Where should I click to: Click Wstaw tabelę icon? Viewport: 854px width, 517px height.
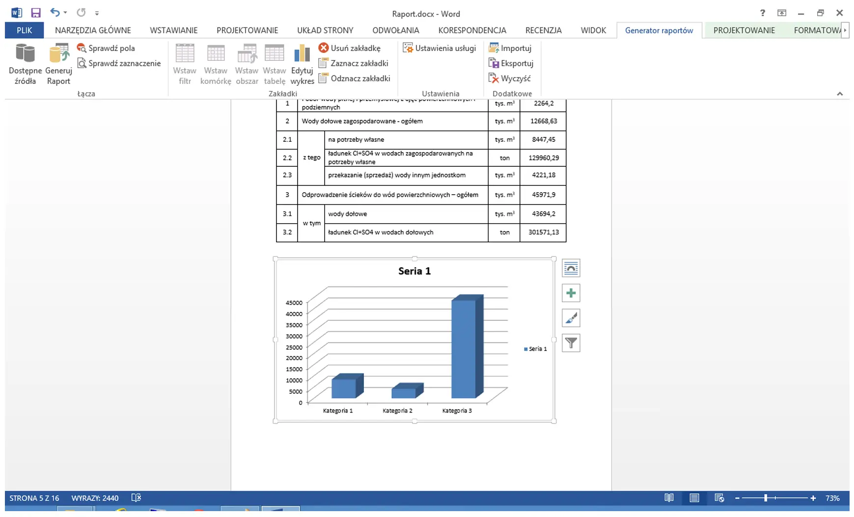[x=274, y=64]
